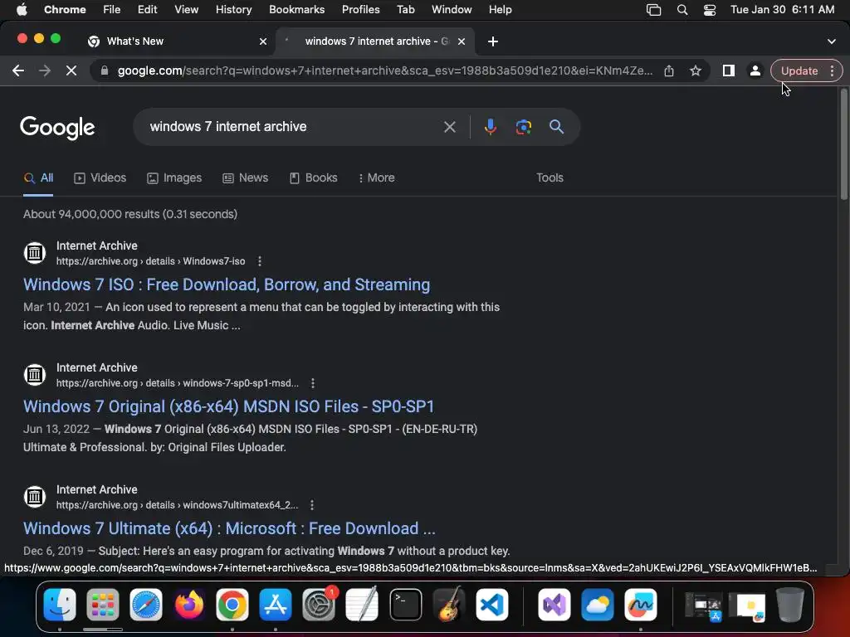Image resolution: width=850 pixels, height=637 pixels.
Task: Submit search with the magnifier icon
Action: point(556,127)
